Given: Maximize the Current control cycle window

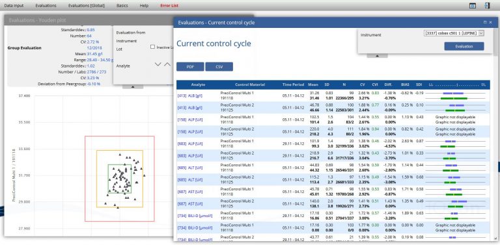Looking at the screenshot, I should 485,22.
